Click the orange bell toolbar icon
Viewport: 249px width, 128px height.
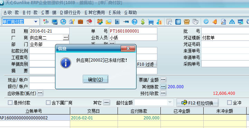tap(215, 21)
